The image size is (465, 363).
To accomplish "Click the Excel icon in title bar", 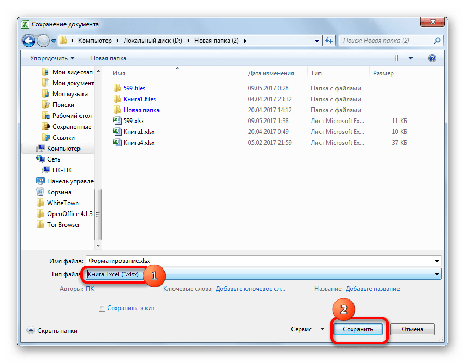I will click(25, 24).
